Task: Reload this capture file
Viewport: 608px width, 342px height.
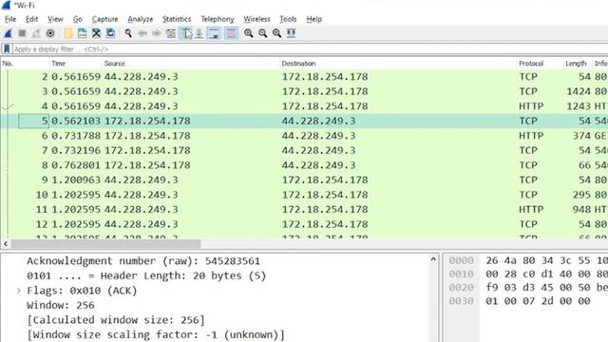Action: [110, 33]
